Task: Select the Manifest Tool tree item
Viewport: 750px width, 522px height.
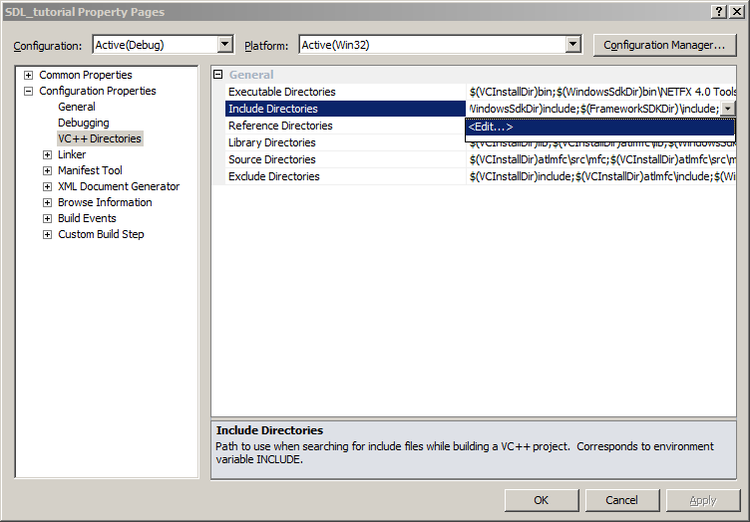Action: coord(90,170)
